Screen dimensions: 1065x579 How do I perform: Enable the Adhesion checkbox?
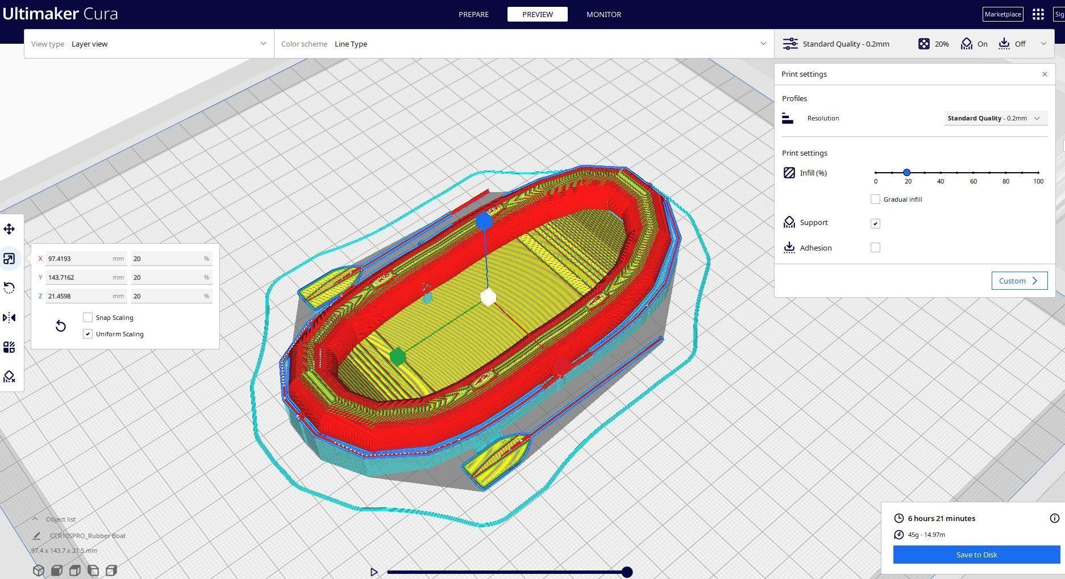point(875,248)
